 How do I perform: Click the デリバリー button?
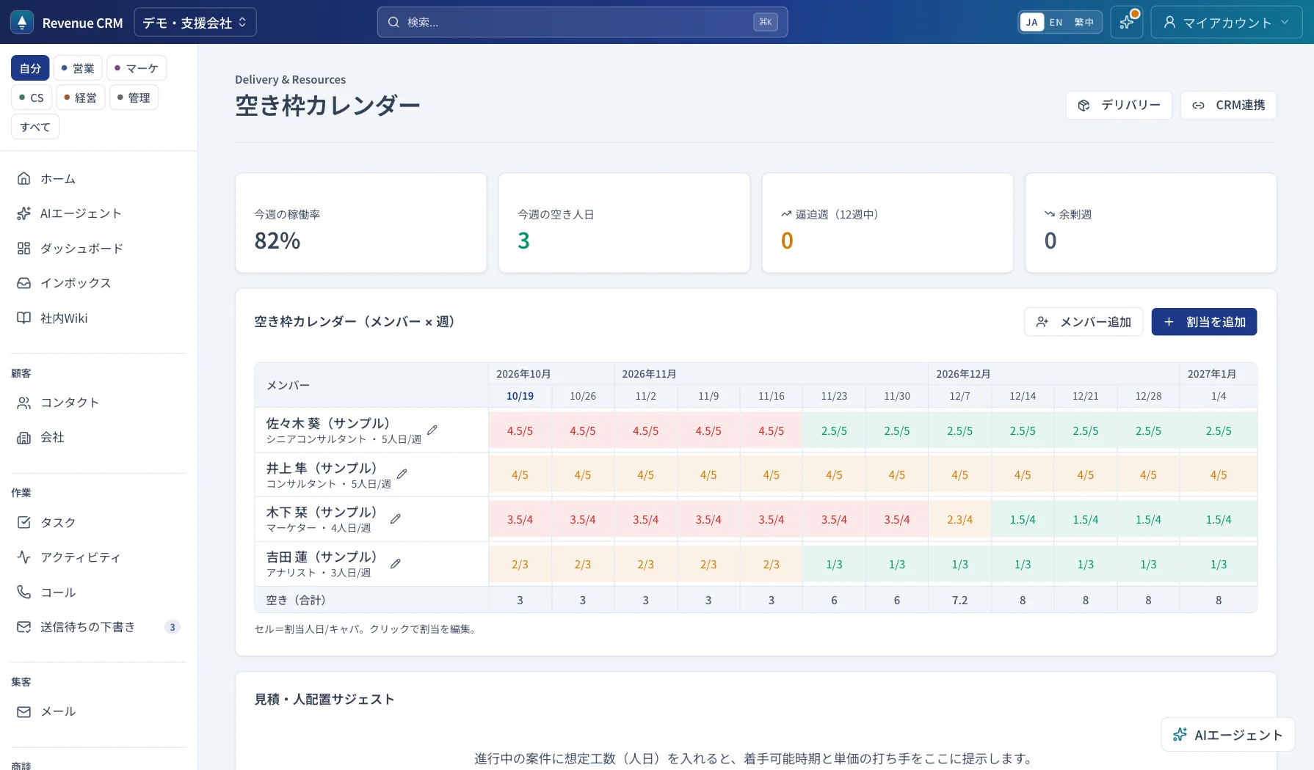(x=1119, y=105)
